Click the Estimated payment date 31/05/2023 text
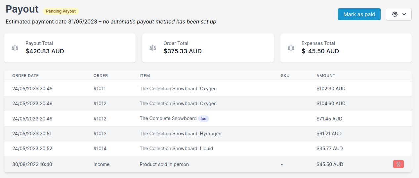The width and height of the screenshot is (419, 178). click(52, 22)
